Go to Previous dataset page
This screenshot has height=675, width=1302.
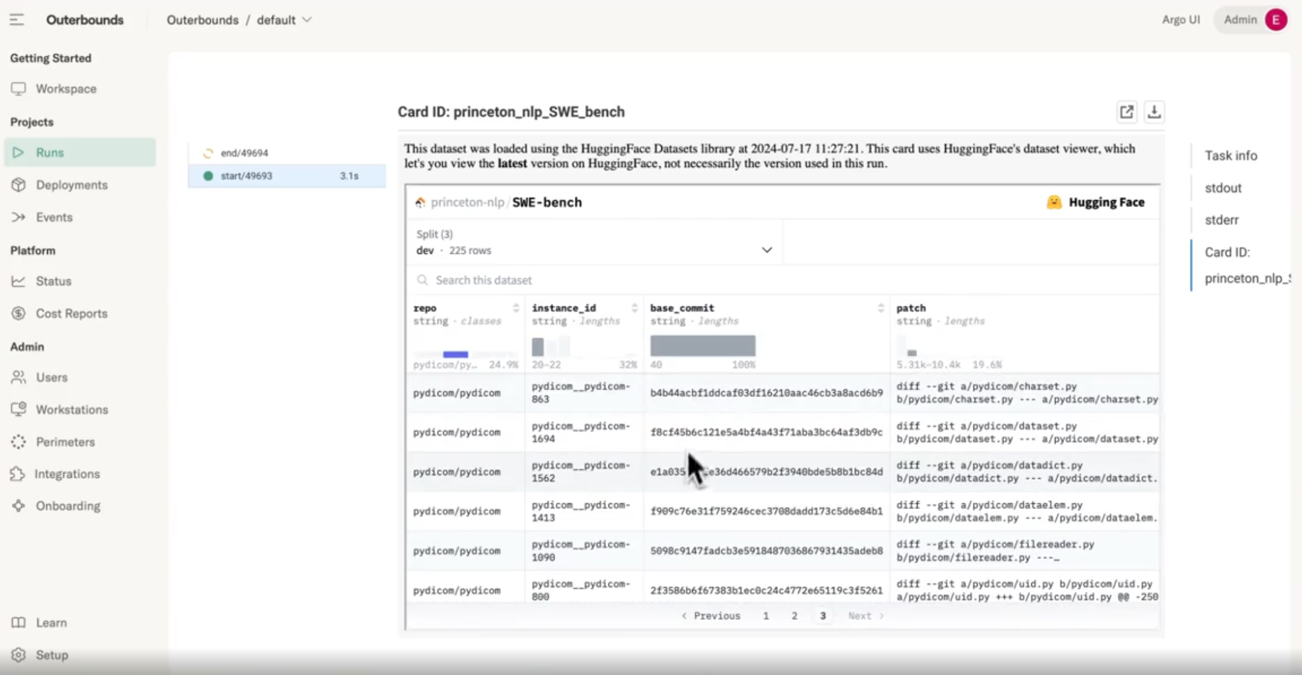click(x=711, y=616)
